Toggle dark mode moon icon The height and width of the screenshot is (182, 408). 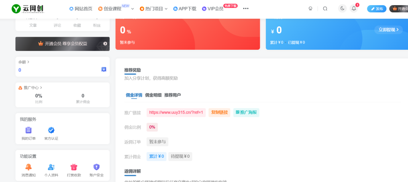pyautogui.click(x=342, y=8)
